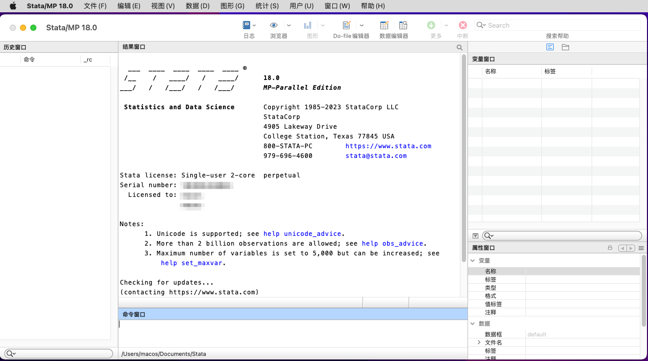The height and width of the screenshot is (361, 648).
Task: Open the 日志 log toolbar icon
Action: tap(246, 25)
